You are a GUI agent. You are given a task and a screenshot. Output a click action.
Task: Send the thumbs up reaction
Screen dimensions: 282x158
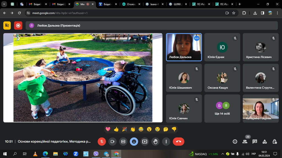(x=116, y=129)
